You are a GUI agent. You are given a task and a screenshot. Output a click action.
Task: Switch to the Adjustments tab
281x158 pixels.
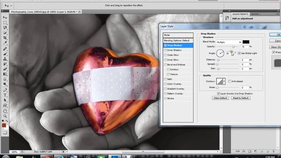click(240, 14)
